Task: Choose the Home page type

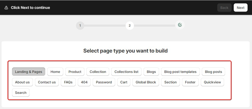Action: (x=55, y=72)
